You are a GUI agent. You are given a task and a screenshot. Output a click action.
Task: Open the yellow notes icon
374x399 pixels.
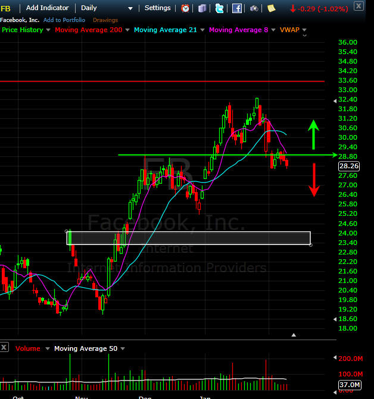pyautogui.click(x=271, y=8)
